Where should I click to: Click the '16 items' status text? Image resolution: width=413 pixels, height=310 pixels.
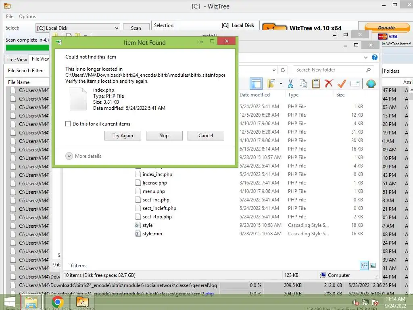click(77, 266)
